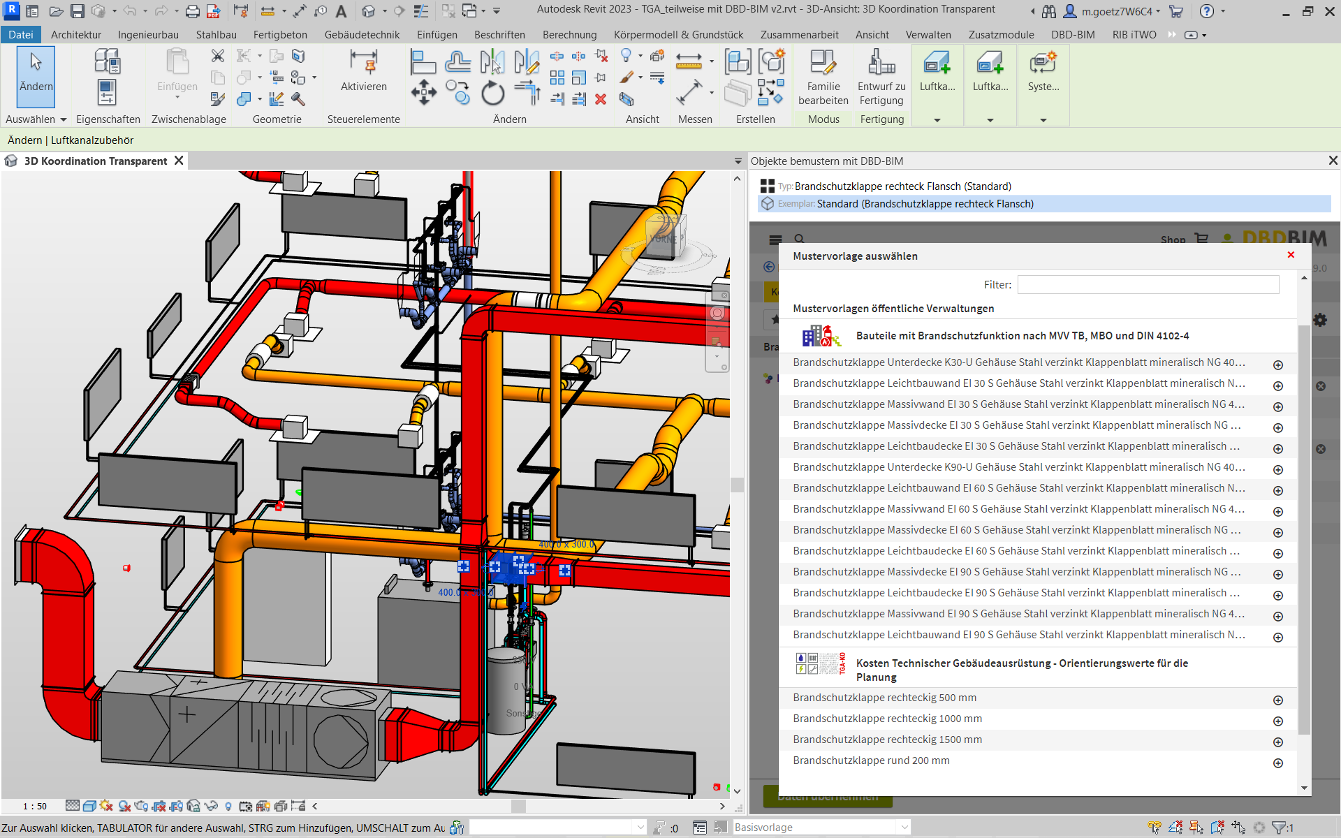Click the Align tool in the Ändern panel
This screenshot has width=1341, height=838.
(x=423, y=62)
